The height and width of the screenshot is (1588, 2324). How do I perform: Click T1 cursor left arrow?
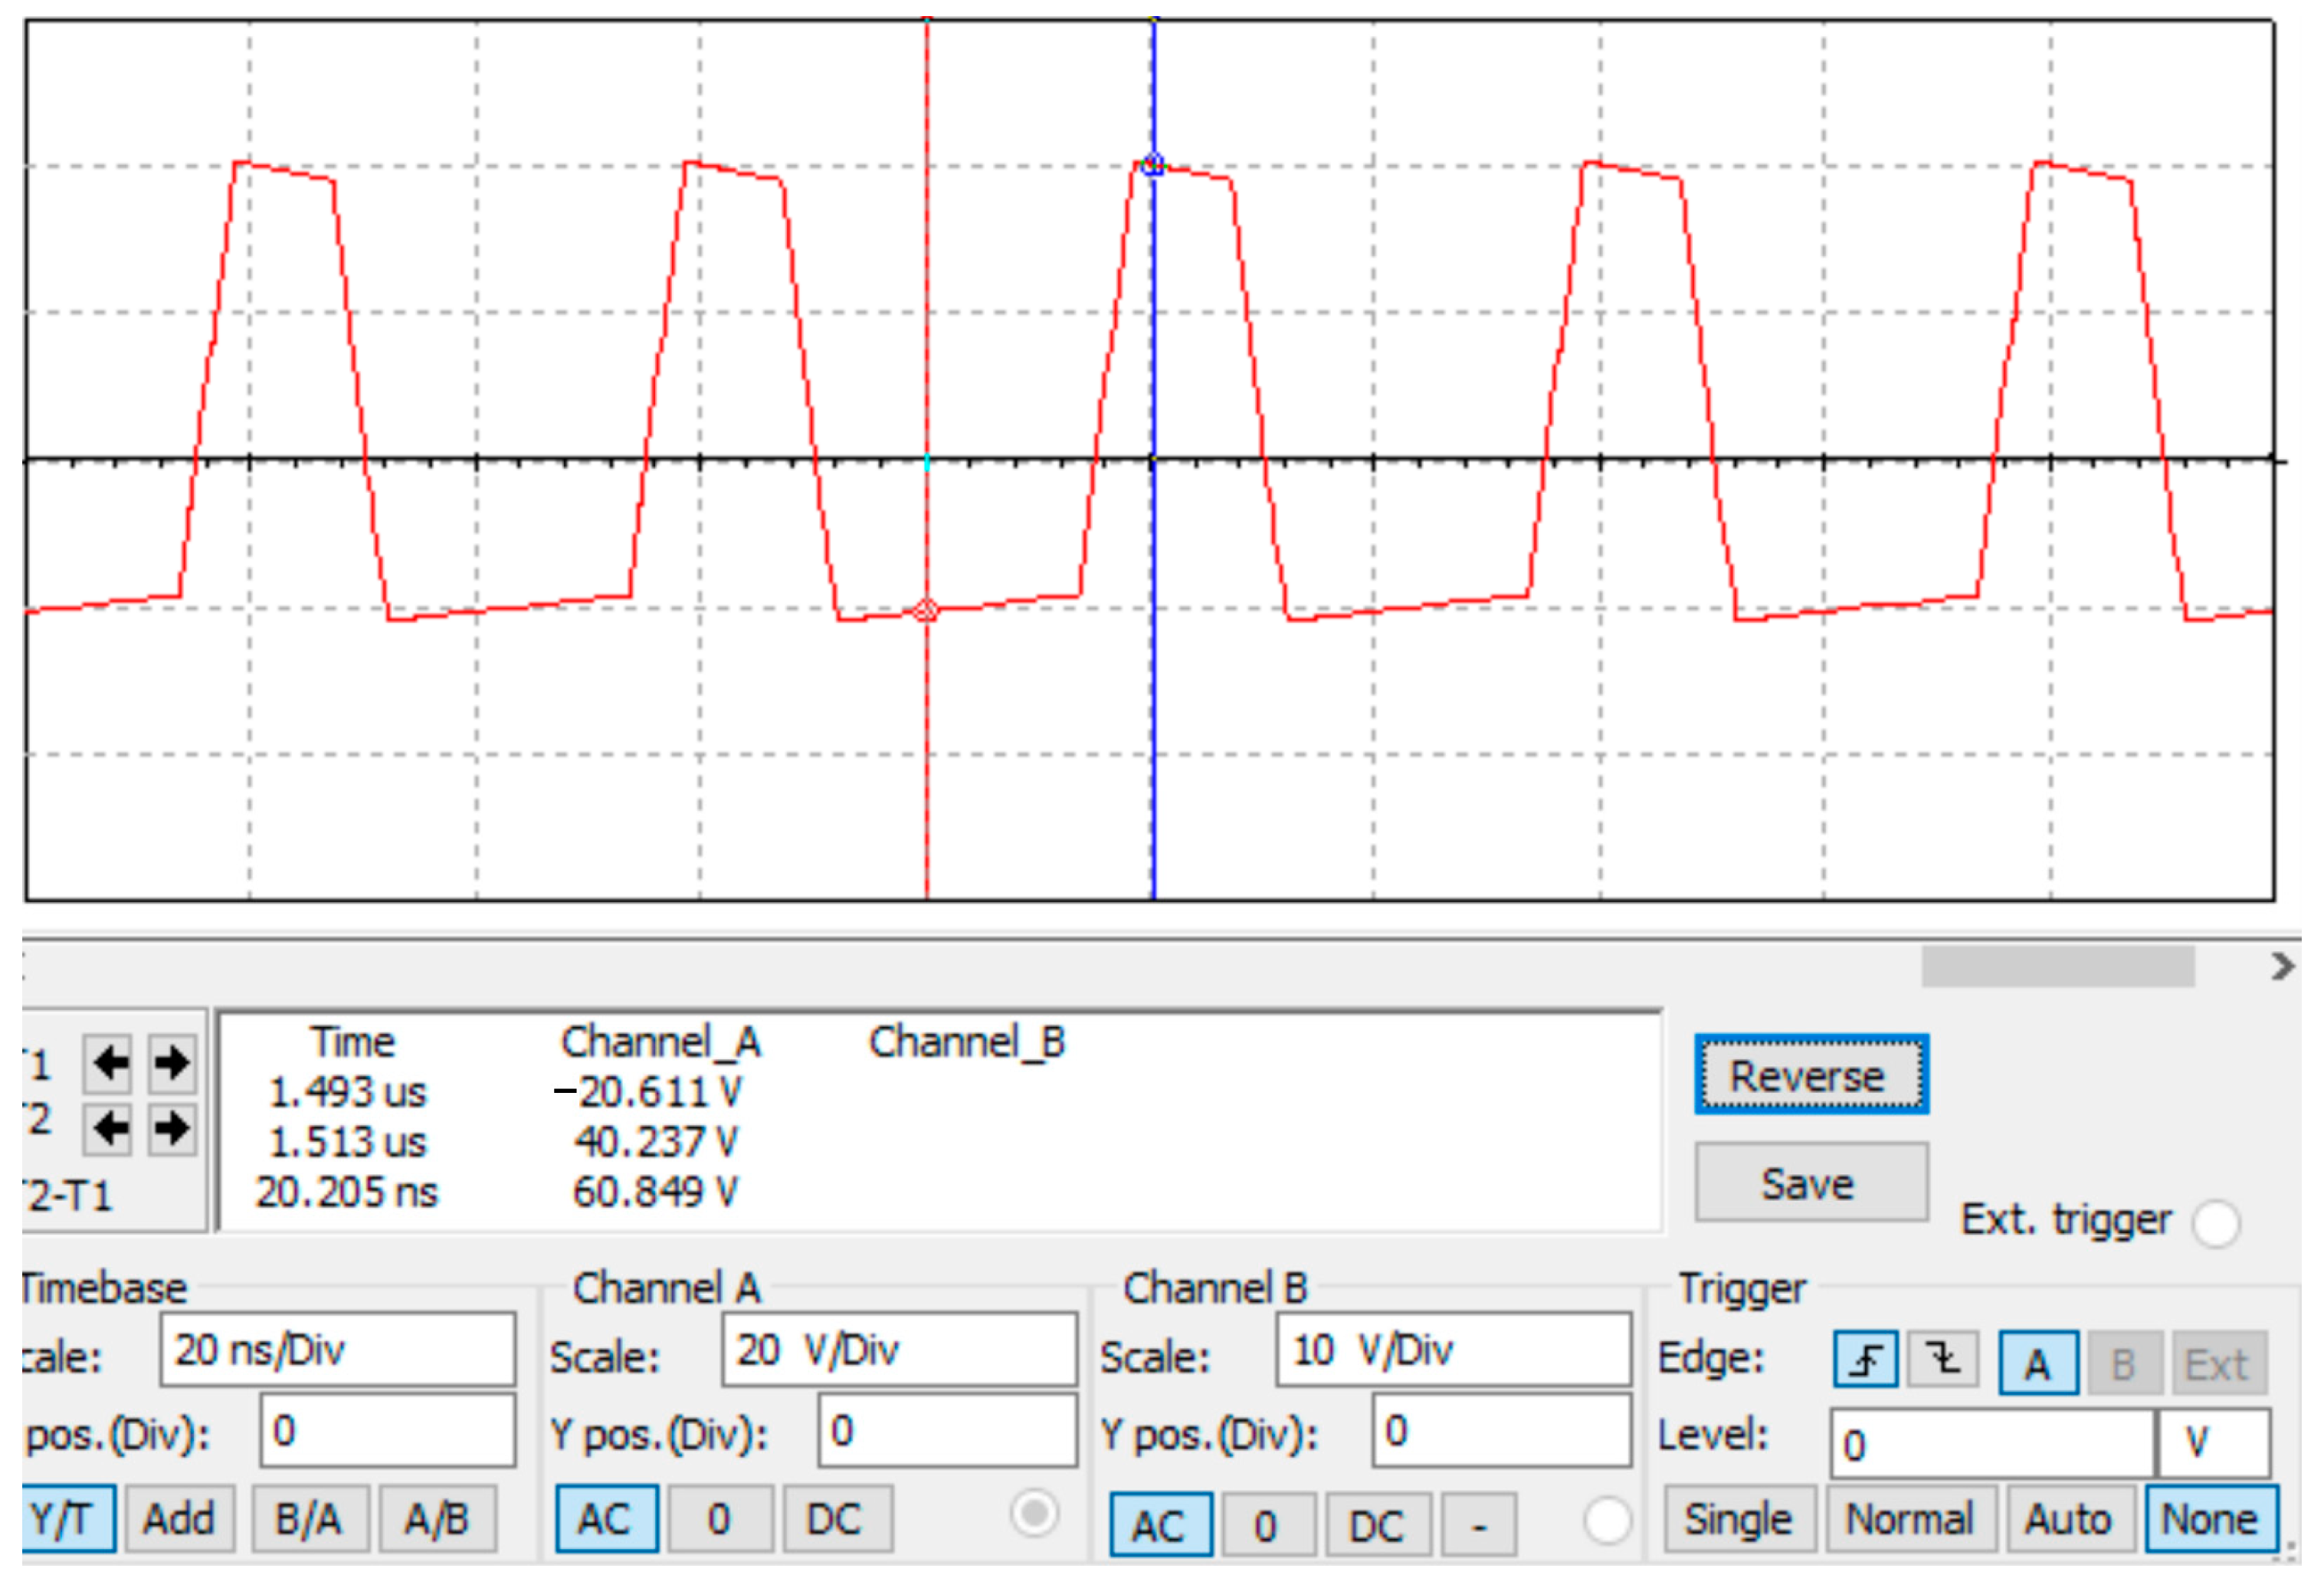(108, 1062)
